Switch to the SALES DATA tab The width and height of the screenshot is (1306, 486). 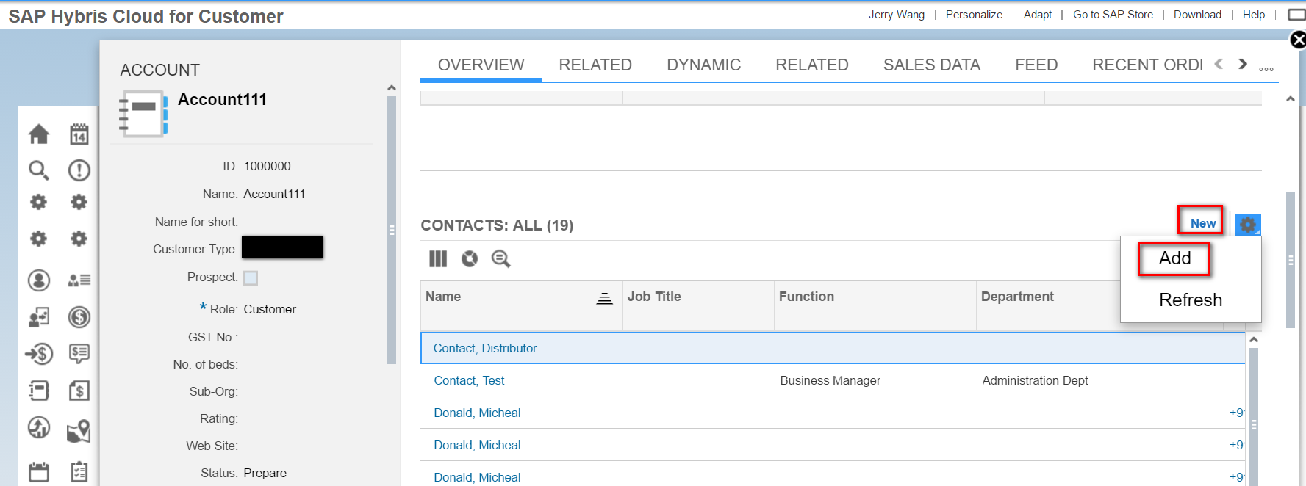pyautogui.click(x=932, y=65)
